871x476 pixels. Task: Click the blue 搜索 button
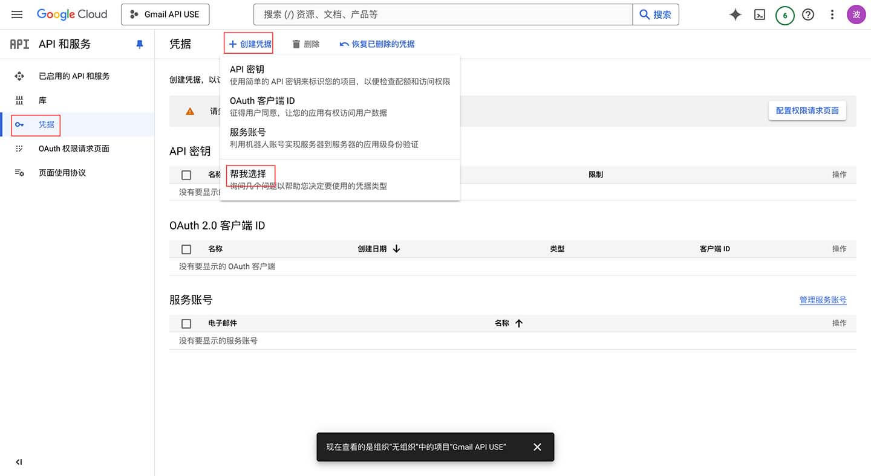(x=656, y=14)
